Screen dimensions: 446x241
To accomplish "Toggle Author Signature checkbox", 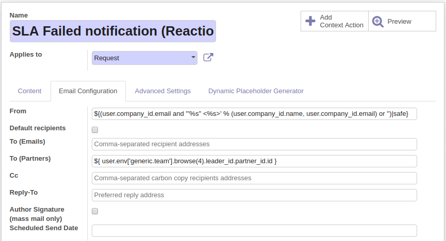I will [x=95, y=211].
